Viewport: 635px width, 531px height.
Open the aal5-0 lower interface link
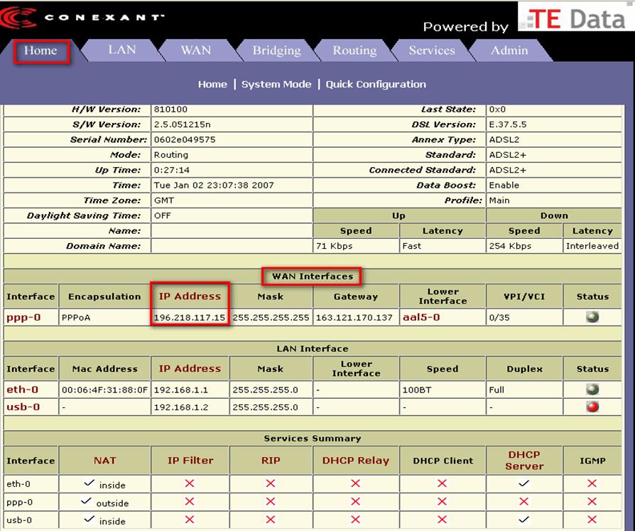(421, 317)
